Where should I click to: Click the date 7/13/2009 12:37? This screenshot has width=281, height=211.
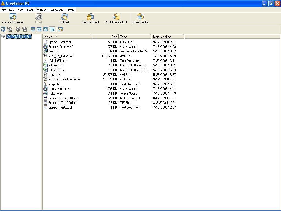[x=164, y=107]
